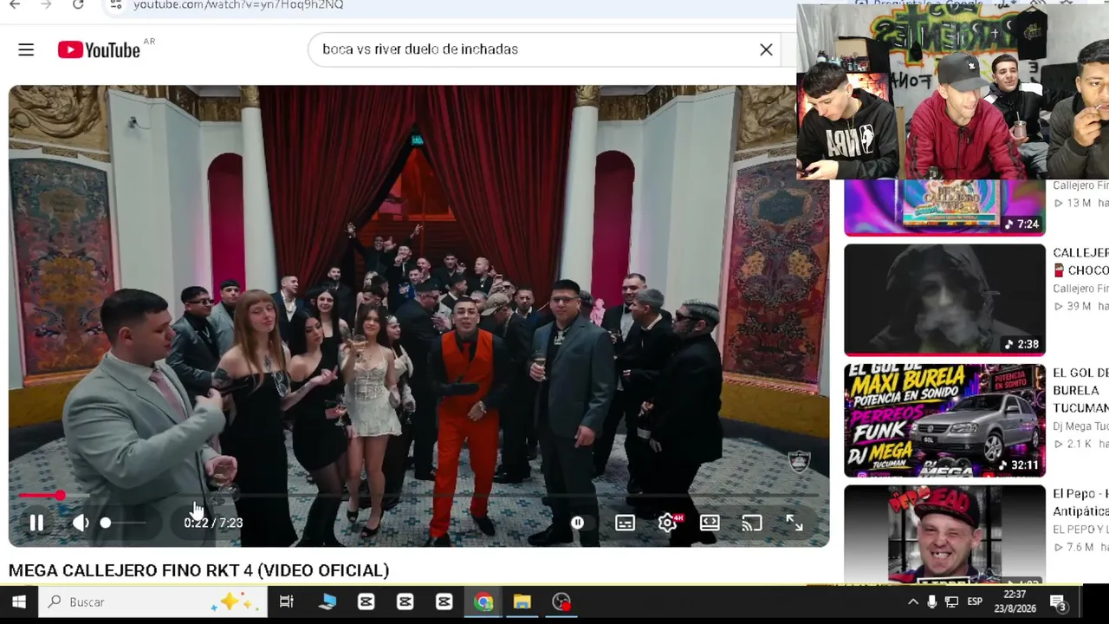
Task: Change the ESP input language
Action: tap(975, 601)
